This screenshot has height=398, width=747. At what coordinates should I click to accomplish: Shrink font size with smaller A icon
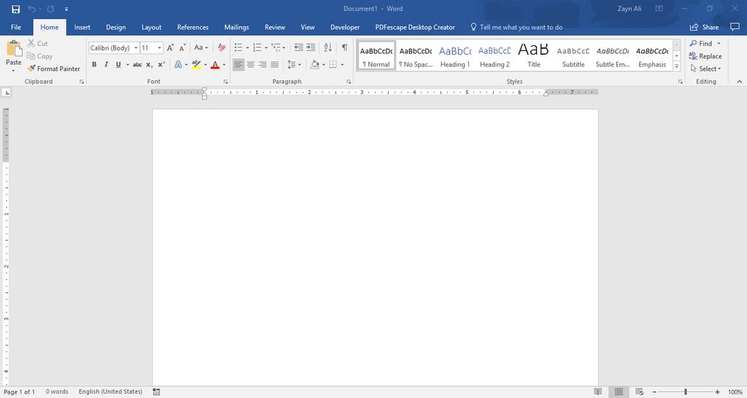pyautogui.click(x=182, y=47)
